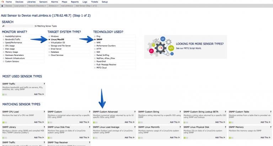Viewport: 273px width, 146px height.
Task: Open the Sensors menu
Action: (x=43, y=2)
